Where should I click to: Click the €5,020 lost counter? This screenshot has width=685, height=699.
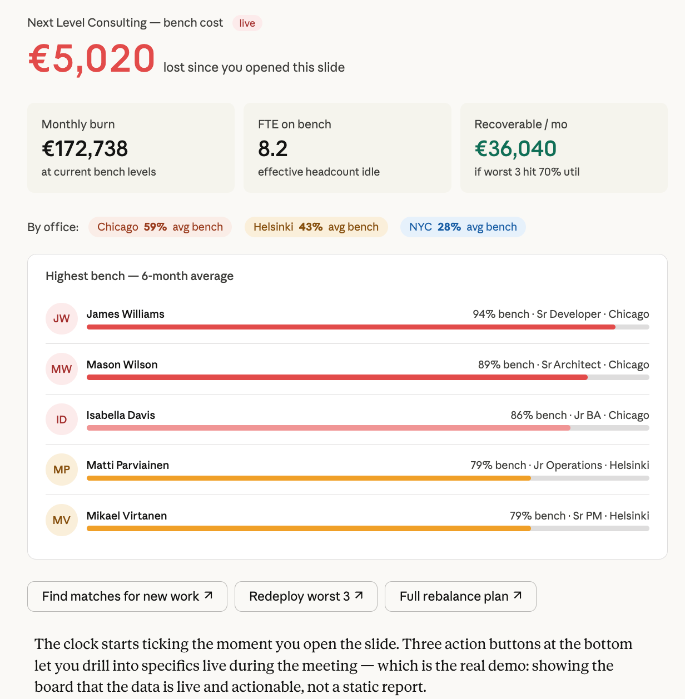coord(92,59)
